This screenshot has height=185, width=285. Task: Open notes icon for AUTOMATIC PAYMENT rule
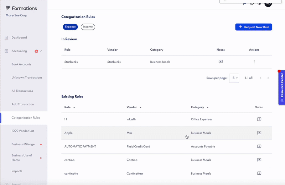(259, 146)
